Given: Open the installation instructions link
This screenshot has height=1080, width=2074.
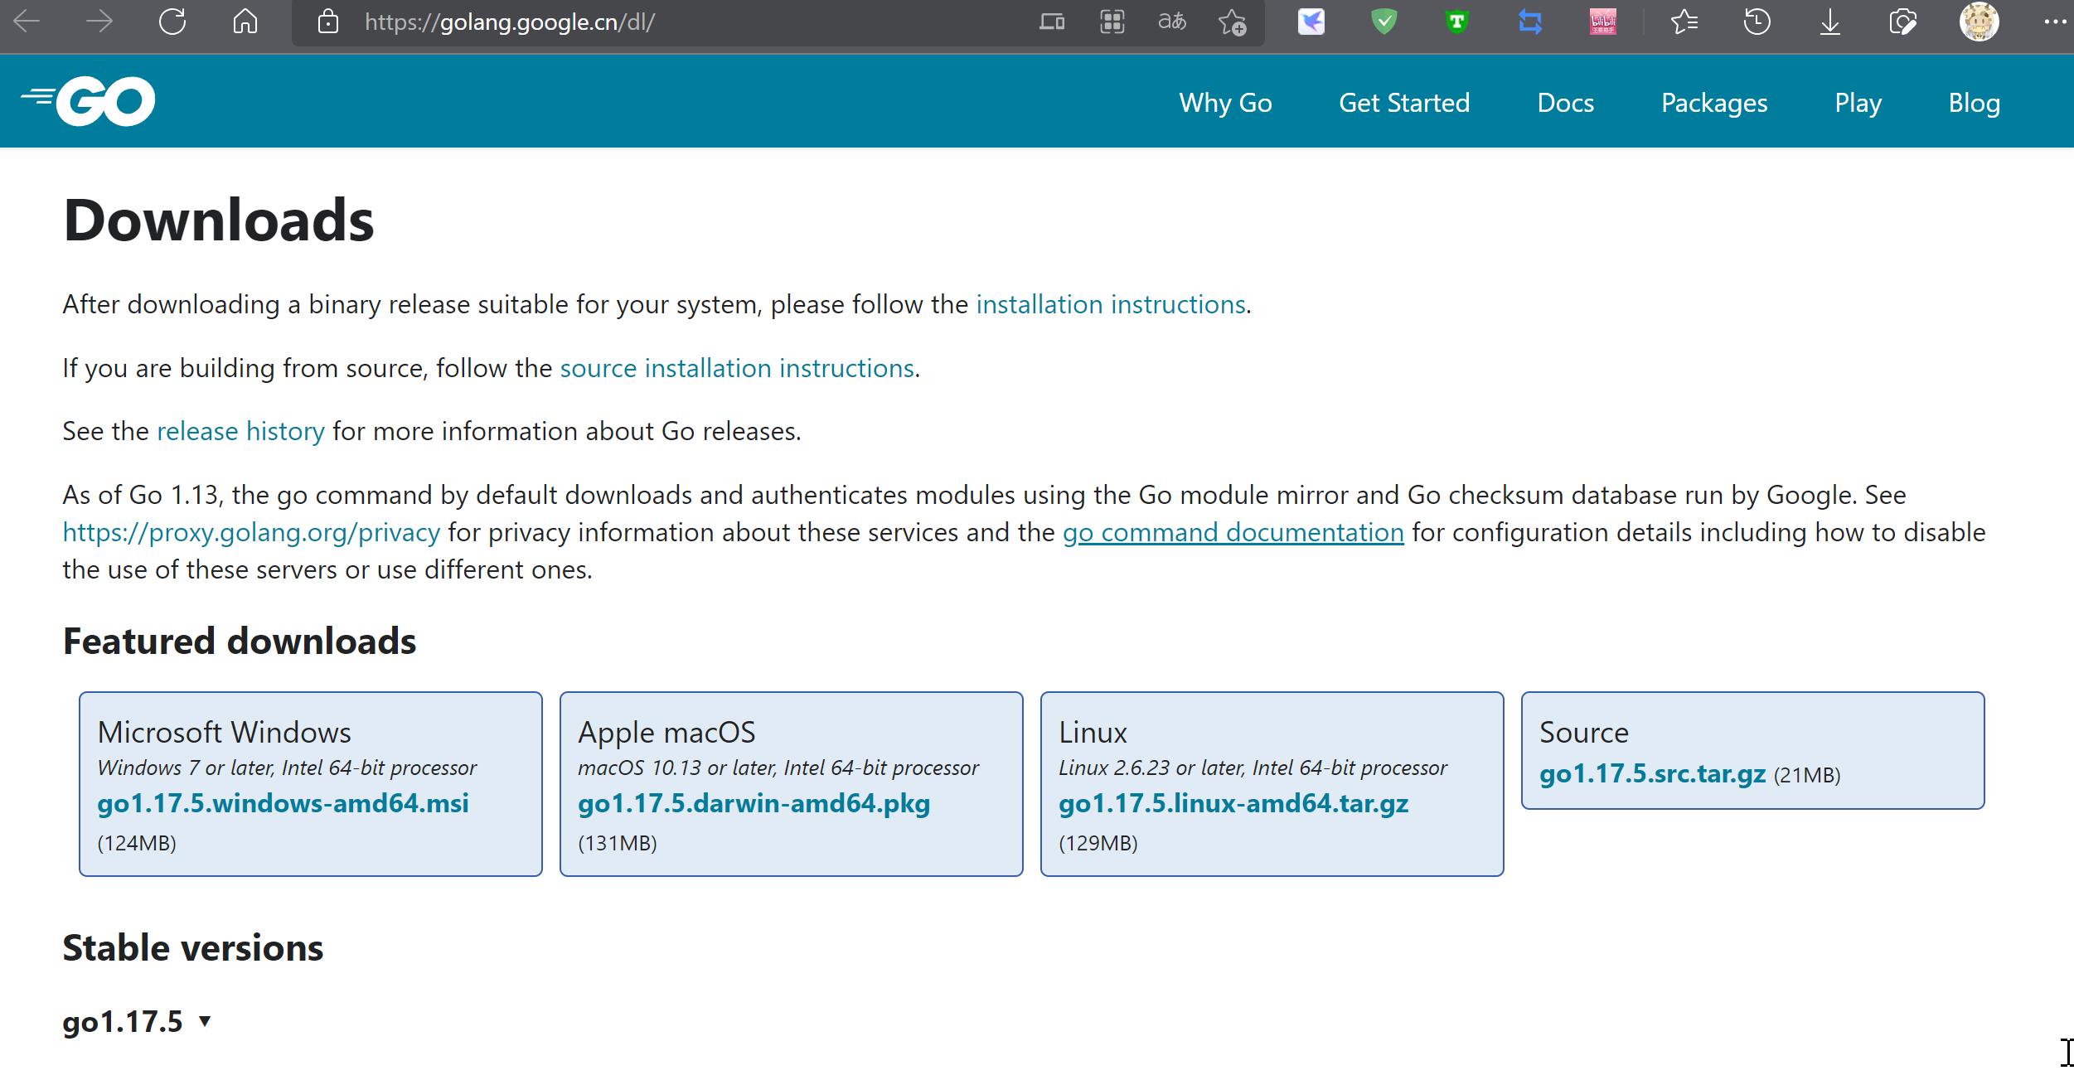Looking at the screenshot, I should pos(1110,304).
